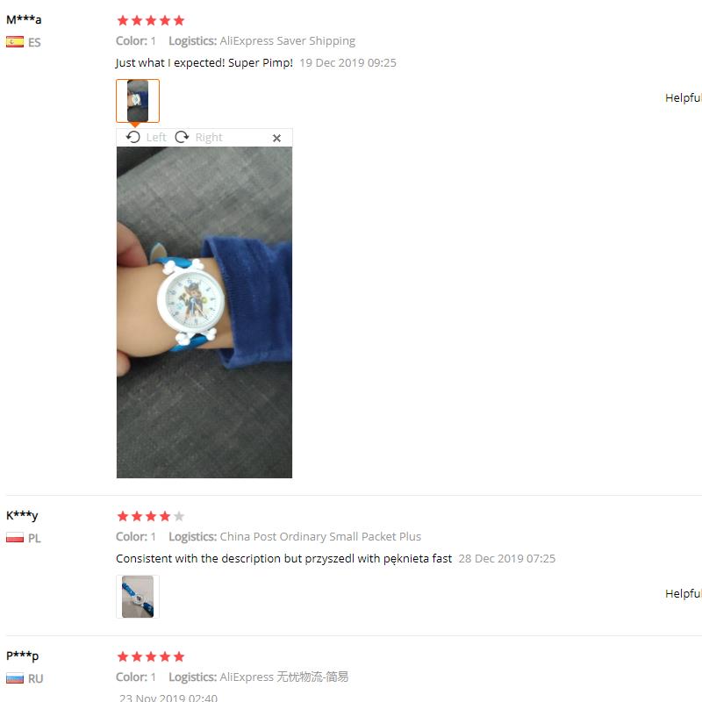702x702 pixels.
Task: Select reviewer name M***a
Action: (24, 19)
